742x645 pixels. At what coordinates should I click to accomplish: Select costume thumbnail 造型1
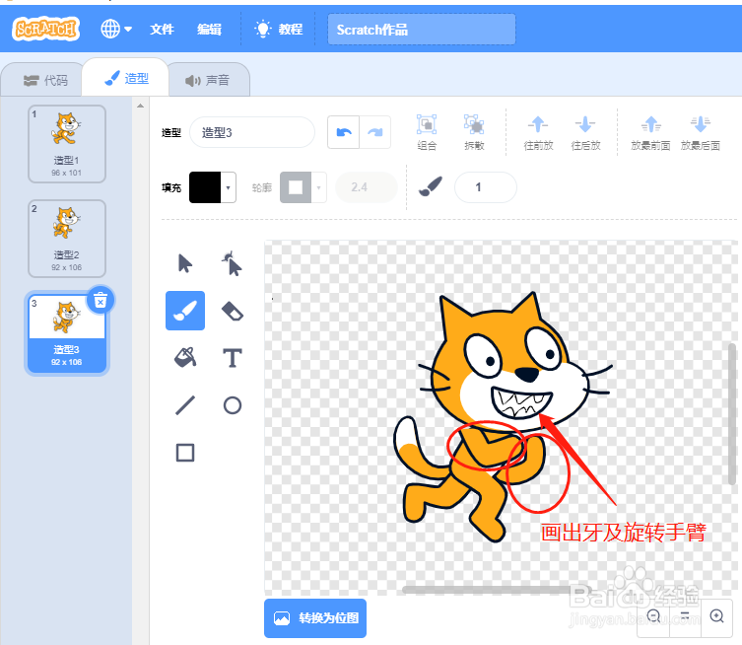pyautogui.click(x=67, y=144)
